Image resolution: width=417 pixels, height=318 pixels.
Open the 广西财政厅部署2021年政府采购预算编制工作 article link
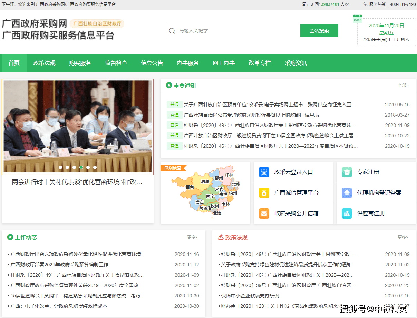59,265
